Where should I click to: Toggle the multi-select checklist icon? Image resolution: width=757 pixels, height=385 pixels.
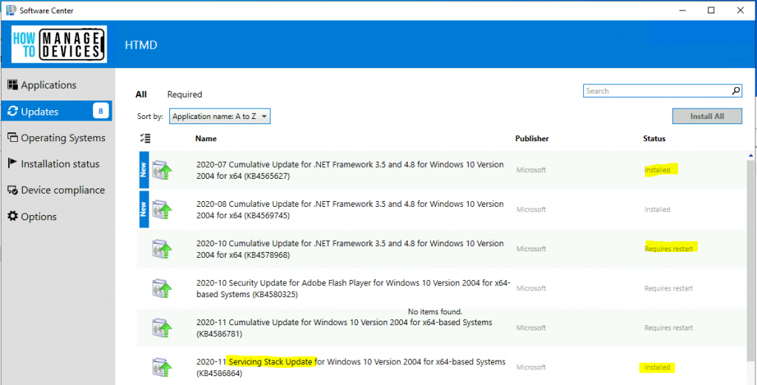(x=144, y=138)
